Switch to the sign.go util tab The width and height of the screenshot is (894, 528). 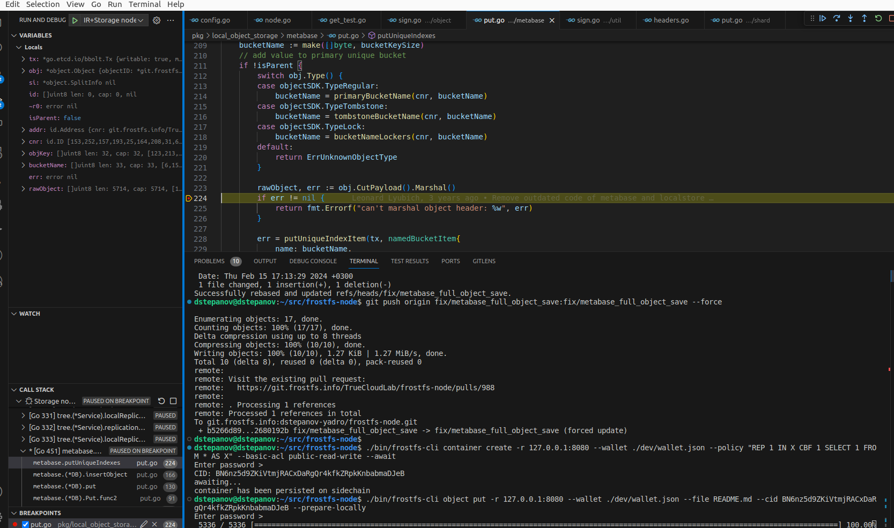598,20
